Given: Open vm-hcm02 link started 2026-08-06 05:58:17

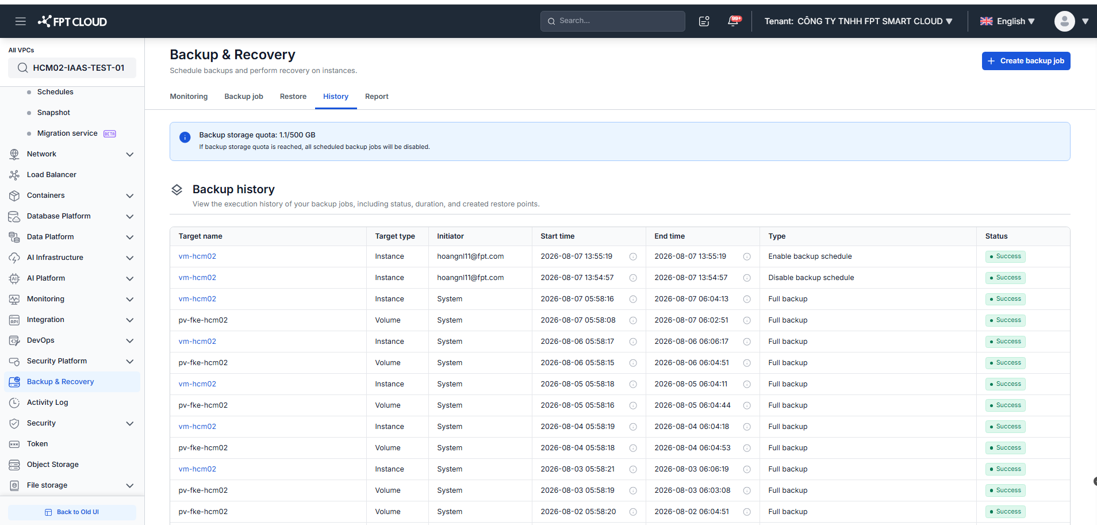Looking at the screenshot, I should pyautogui.click(x=197, y=342).
